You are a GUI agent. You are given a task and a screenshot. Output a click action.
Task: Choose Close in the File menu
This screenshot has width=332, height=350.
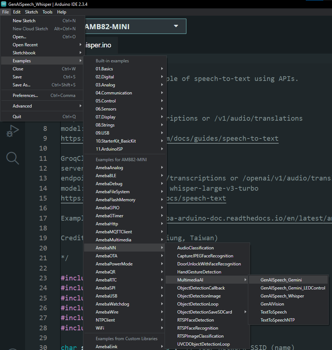coord(42,69)
